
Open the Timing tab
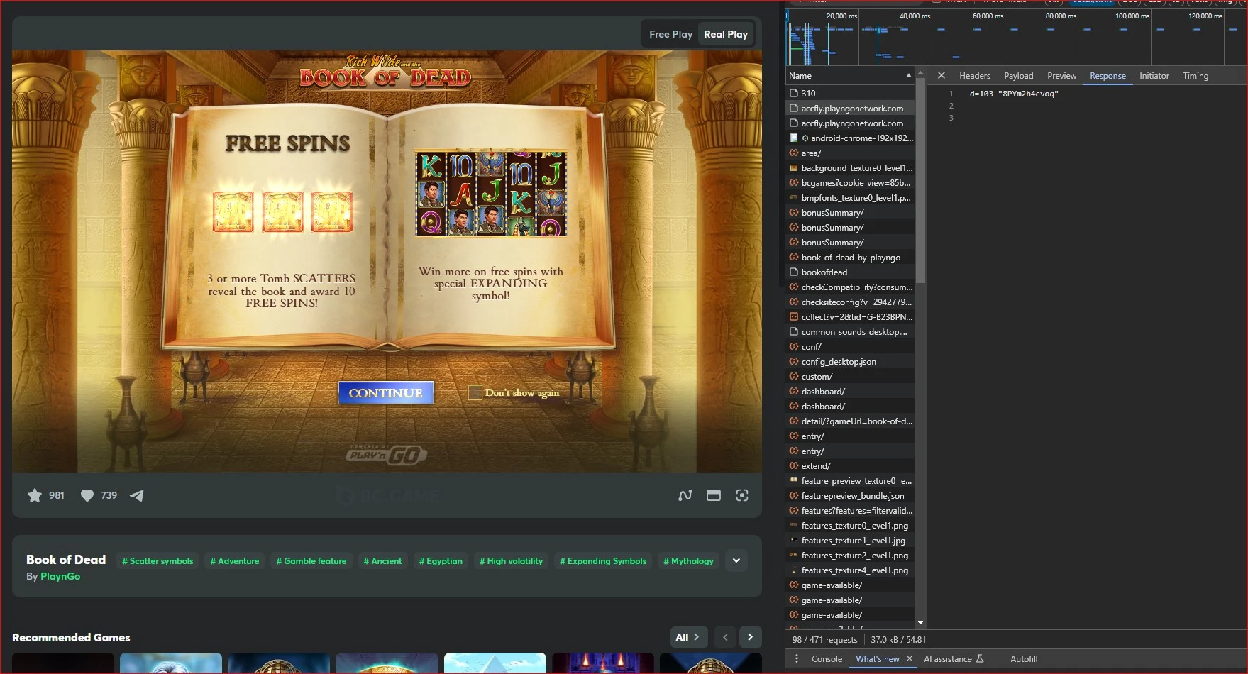(x=1195, y=75)
